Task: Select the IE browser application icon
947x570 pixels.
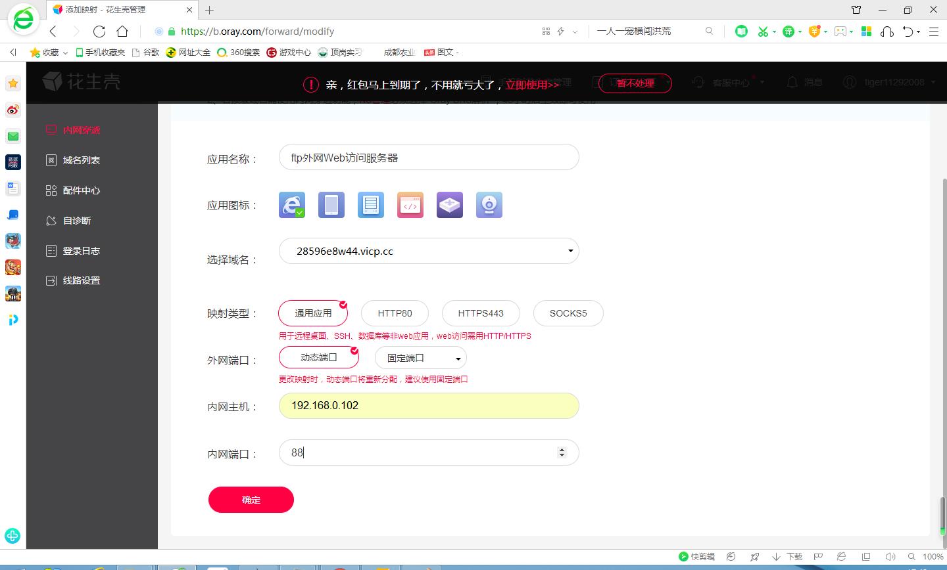Action: pos(291,204)
